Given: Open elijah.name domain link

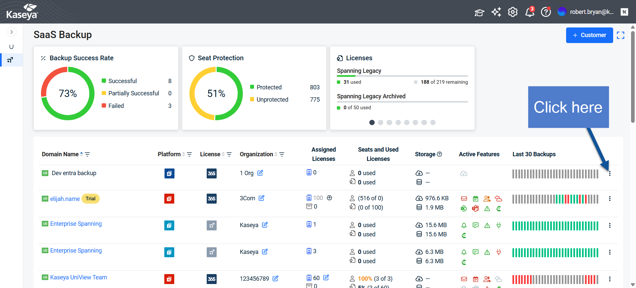Looking at the screenshot, I should 65,199.
